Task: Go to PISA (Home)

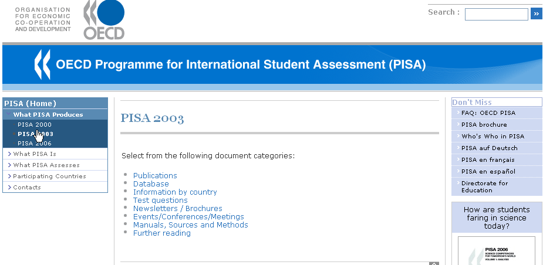Action: [x=31, y=103]
